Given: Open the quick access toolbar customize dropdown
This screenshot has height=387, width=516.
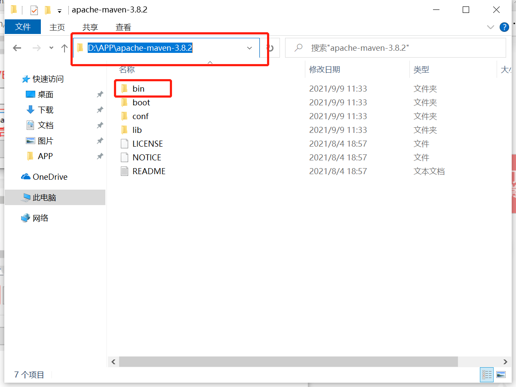Looking at the screenshot, I should coord(59,10).
